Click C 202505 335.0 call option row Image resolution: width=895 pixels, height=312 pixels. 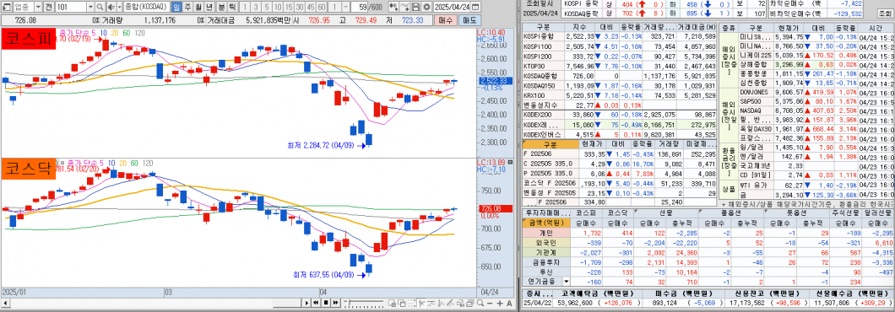[619, 164]
